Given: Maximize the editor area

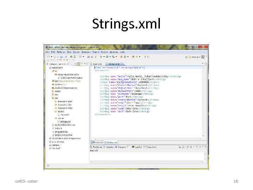Looking at the screenshot, I should [206, 64].
